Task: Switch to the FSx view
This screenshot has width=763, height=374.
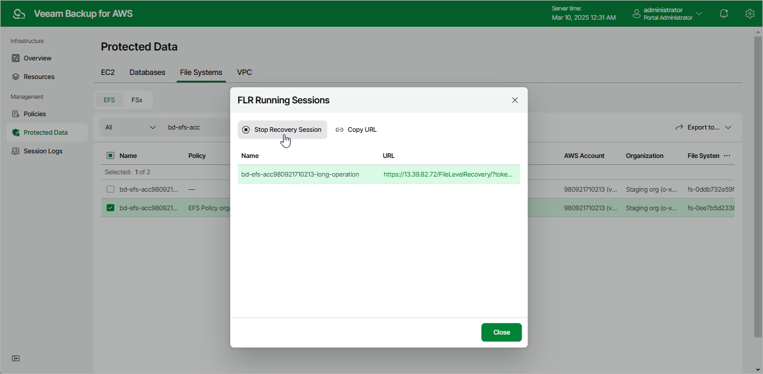Action: click(137, 99)
